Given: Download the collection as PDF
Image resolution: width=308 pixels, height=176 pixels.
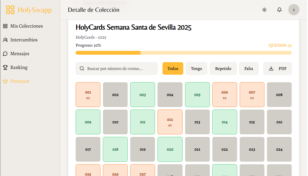Looking at the screenshot, I should 277,69.
